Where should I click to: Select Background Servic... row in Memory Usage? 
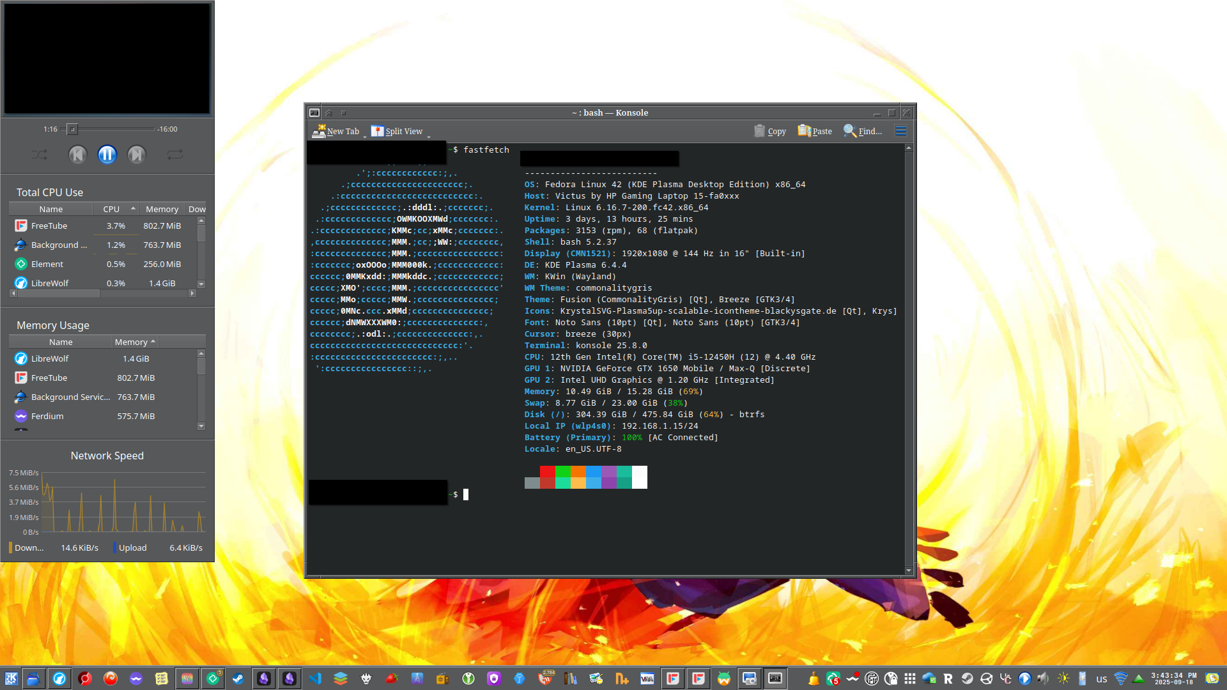pyautogui.click(x=102, y=397)
